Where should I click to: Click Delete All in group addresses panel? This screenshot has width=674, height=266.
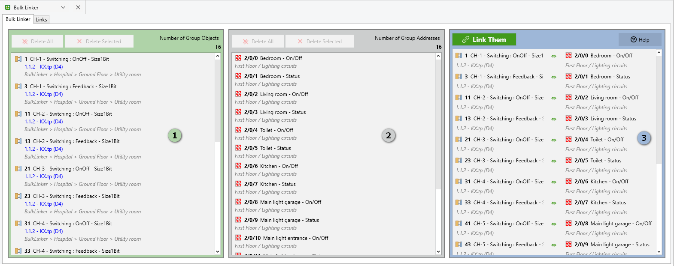pyautogui.click(x=258, y=41)
